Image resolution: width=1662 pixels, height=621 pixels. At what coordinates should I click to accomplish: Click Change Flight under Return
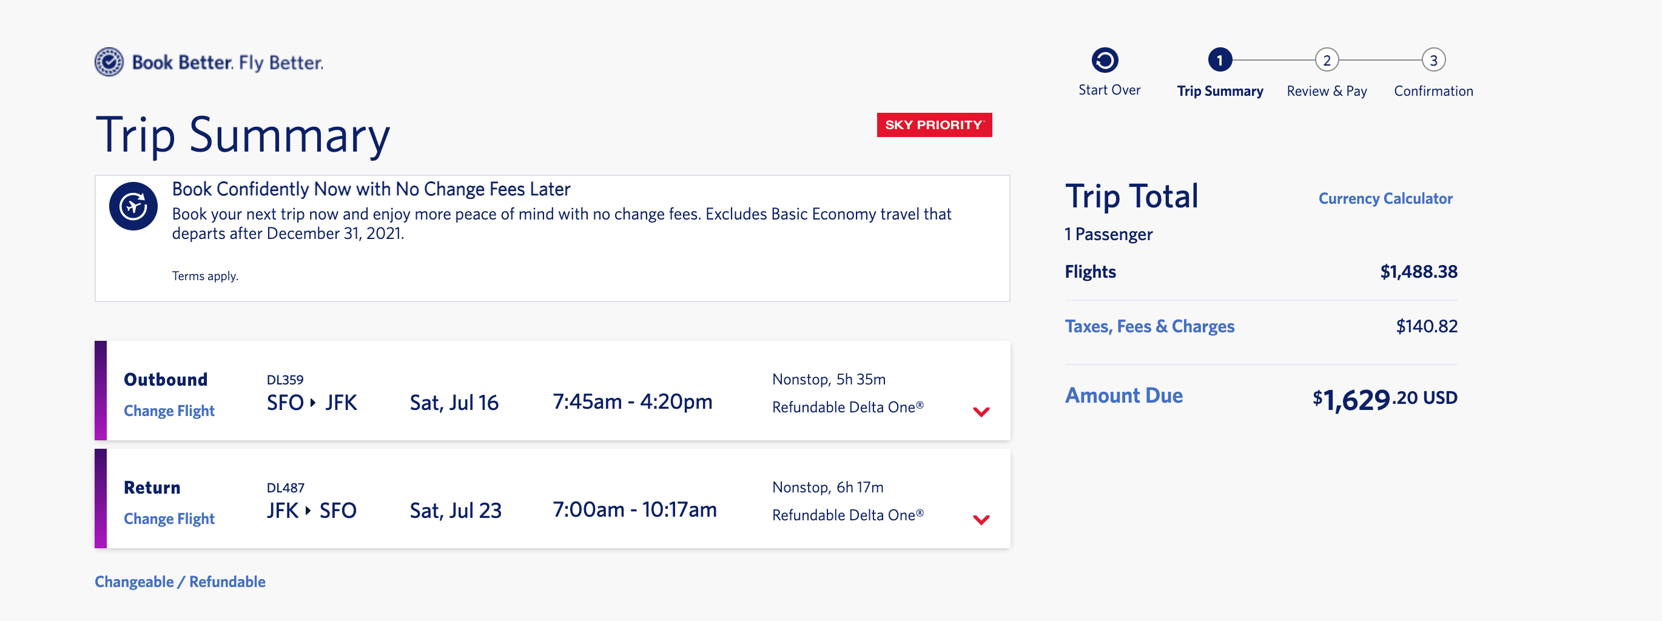(x=169, y=519)
